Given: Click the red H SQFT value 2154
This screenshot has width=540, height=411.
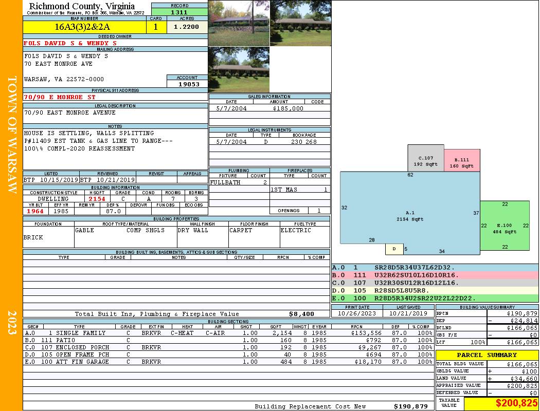Looking at the screenshot, I should point(97,199).
